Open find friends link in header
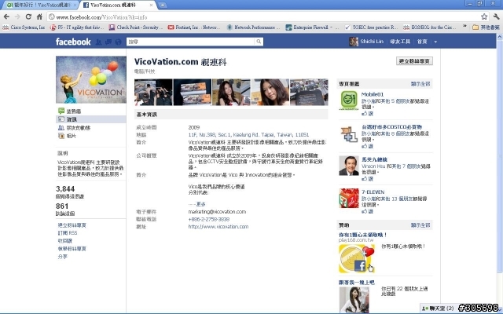503x314 pixels. [x=400, y=42]
